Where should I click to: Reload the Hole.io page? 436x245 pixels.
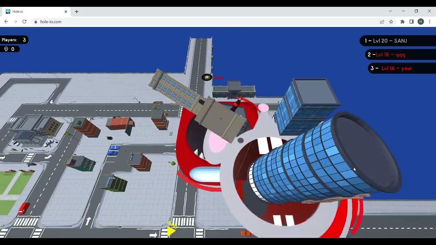click(25, 21)
